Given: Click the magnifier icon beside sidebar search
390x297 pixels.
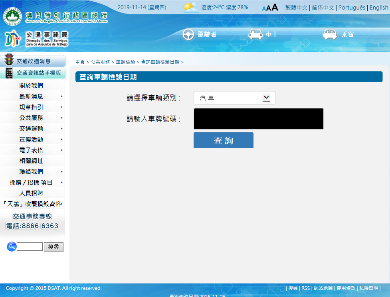Looking at the screenshot, I should pyautogui.click(x=12, y=247).
